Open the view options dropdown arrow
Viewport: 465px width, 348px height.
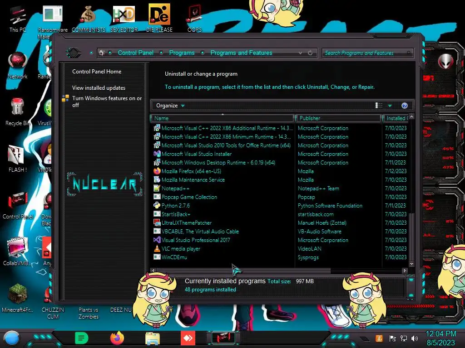(390, 106)
